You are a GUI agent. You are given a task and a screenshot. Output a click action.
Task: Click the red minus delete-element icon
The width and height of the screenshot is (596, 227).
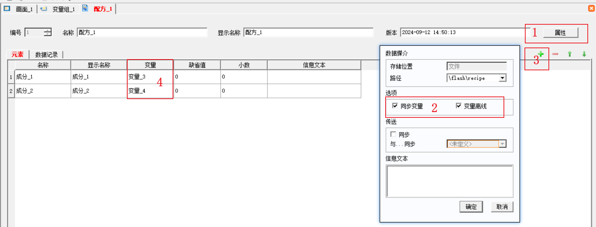click(555, 54)
